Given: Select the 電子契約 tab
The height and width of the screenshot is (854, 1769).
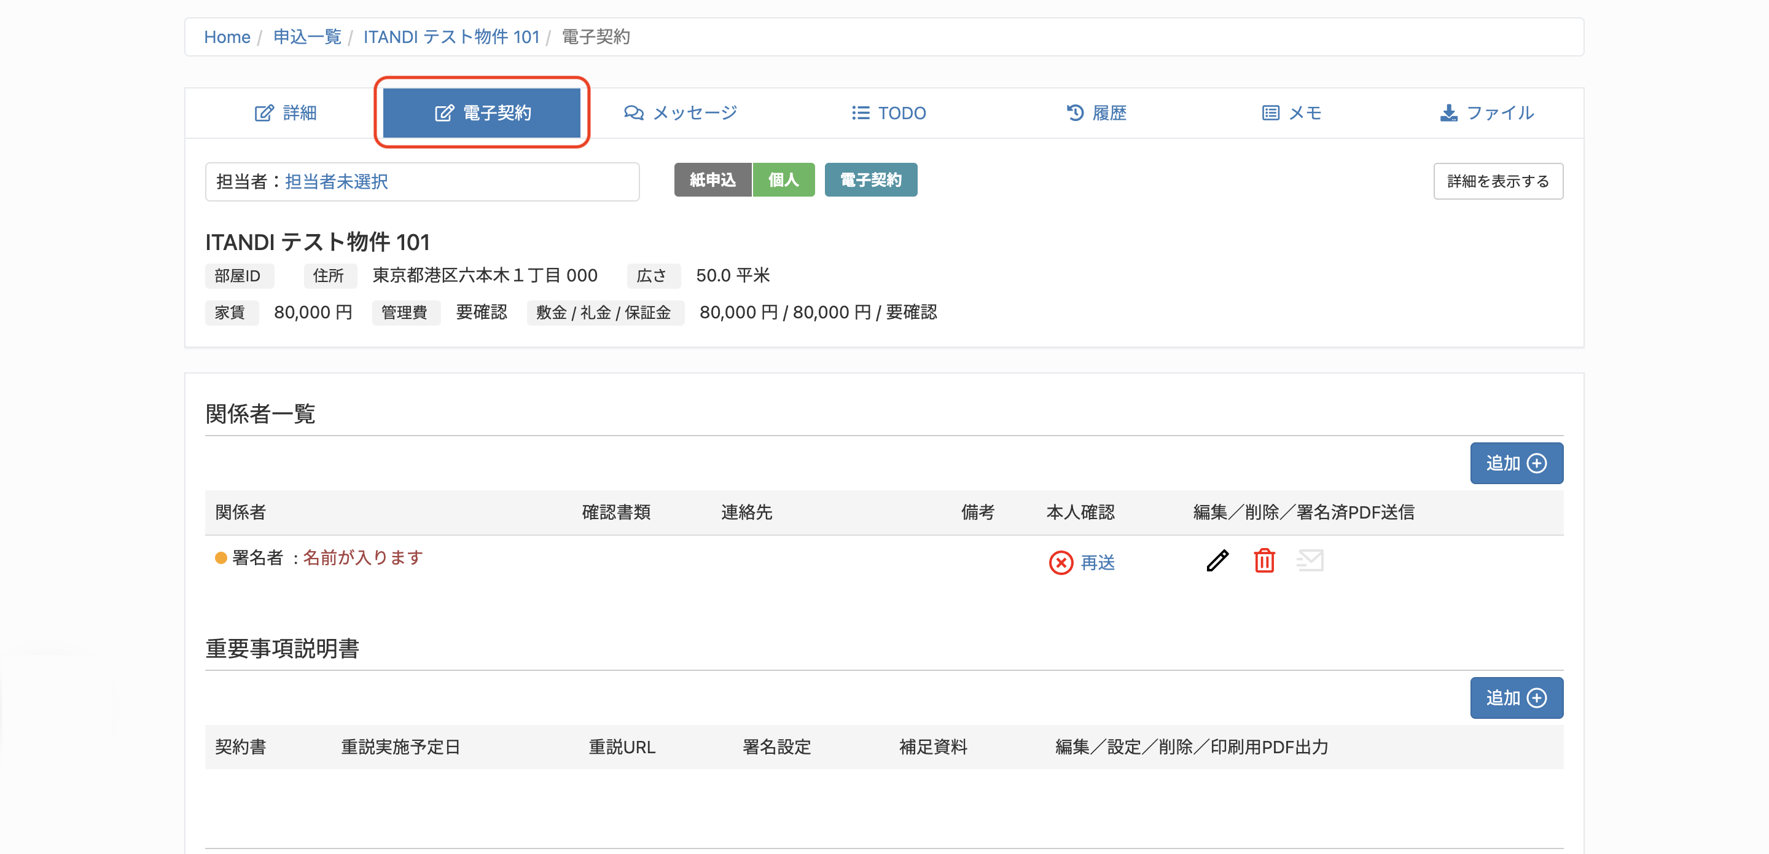Looking at the screenshot, I should click(482, 112).
